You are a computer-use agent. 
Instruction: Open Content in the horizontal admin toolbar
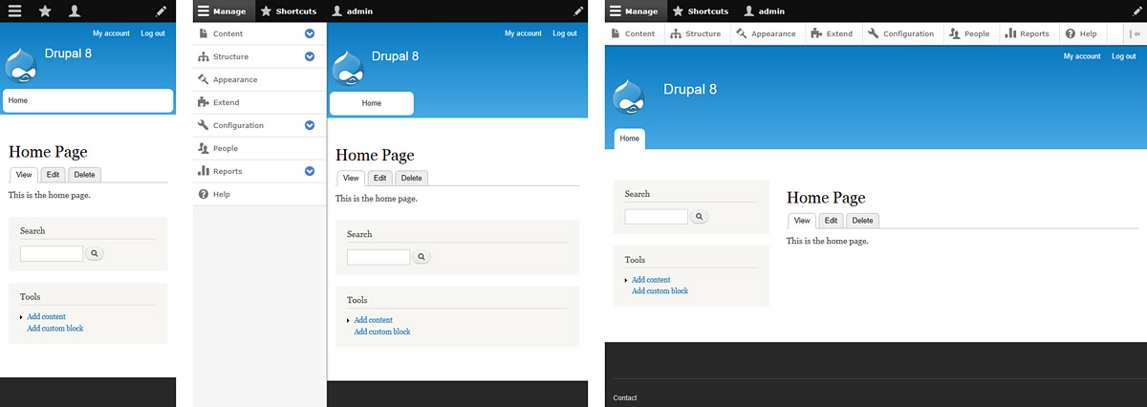[x=634, y=33]
